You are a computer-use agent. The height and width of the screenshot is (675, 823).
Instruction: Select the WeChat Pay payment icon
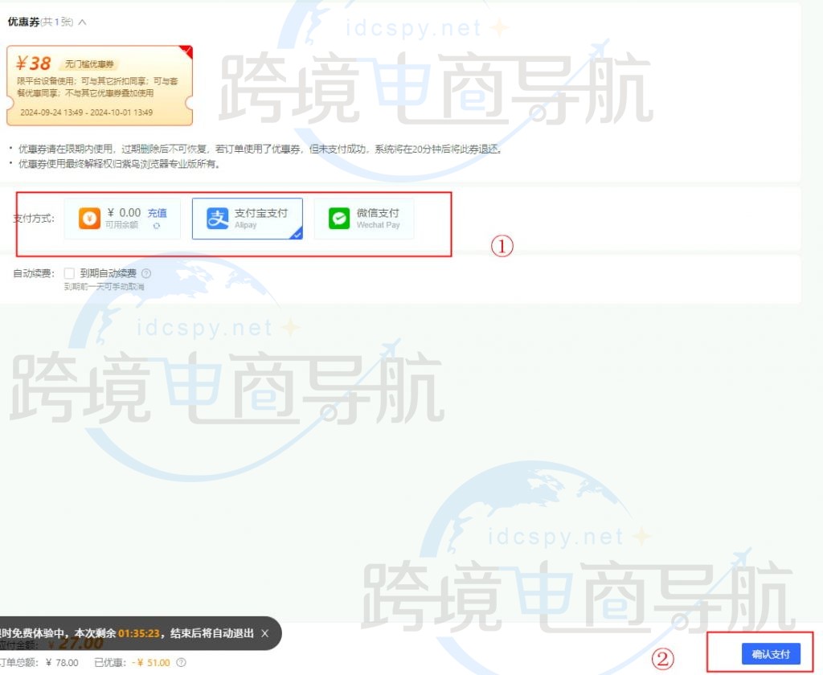coord(338,217)
